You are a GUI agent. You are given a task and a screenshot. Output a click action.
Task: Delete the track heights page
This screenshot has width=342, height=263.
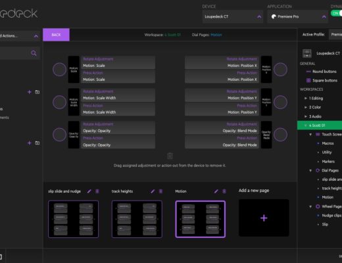click(160, 191)
